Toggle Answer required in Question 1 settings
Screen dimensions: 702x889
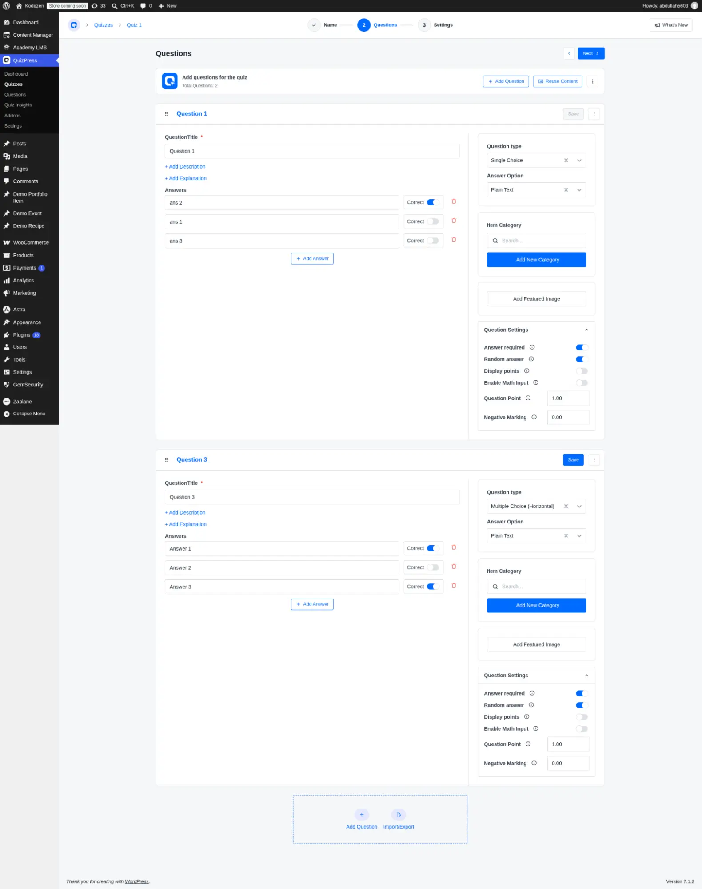click(x=582, y=347)
